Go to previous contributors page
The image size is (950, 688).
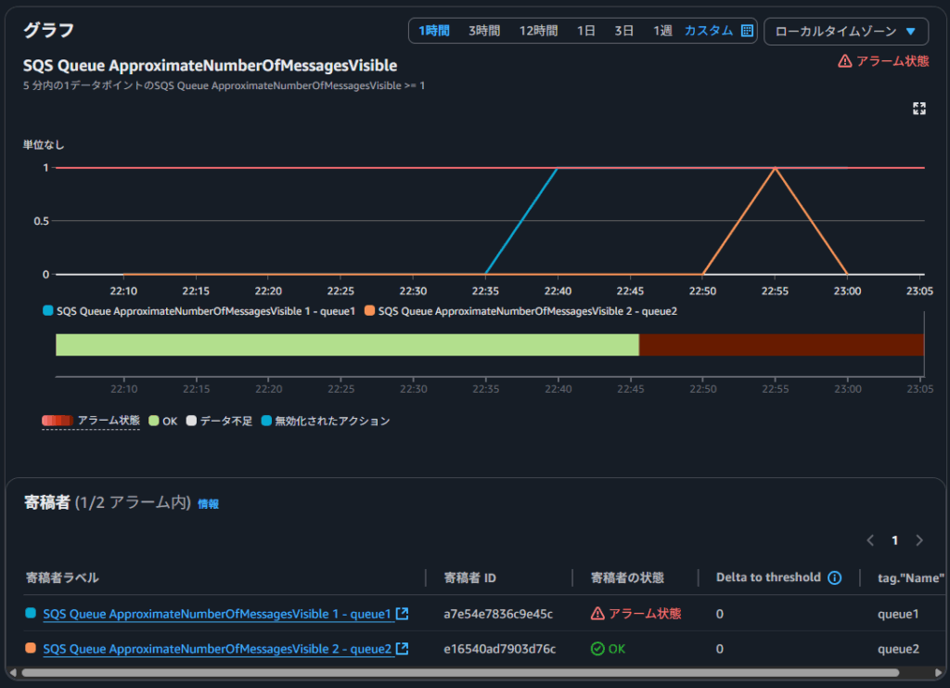870,540
